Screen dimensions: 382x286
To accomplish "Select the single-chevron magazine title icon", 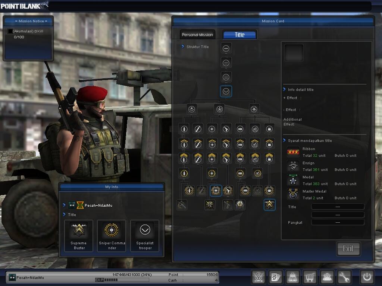I will coord(240,144).
